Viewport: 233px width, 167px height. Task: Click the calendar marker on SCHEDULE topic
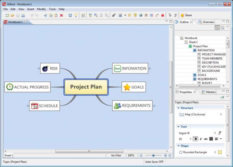[35, 106]
